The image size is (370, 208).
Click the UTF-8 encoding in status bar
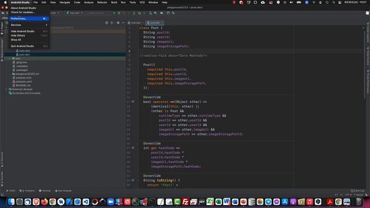coord(348,195)
